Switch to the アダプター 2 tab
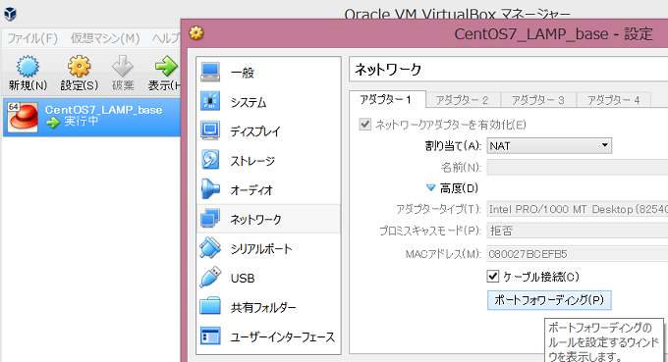This screenshot has width=668, height=362. tap(463, 100)
